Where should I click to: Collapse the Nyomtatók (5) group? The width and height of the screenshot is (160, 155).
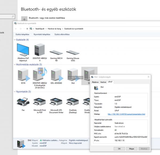[15, 92]
